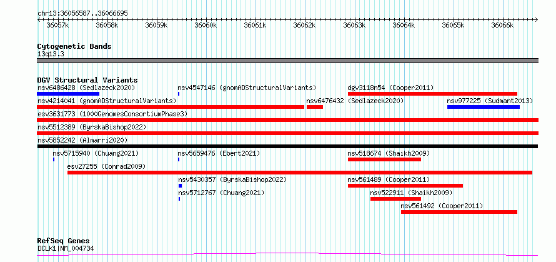Select the red nsv522911 variant bar
This screenshot has width=556, height=262.
395,199
